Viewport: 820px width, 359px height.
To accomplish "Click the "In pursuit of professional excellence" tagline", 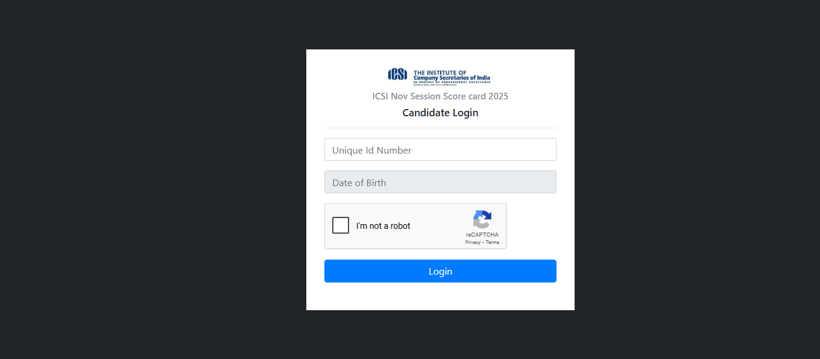I will point(452,81).
